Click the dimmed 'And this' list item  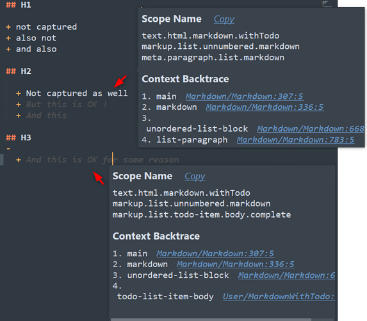point(41,116)
